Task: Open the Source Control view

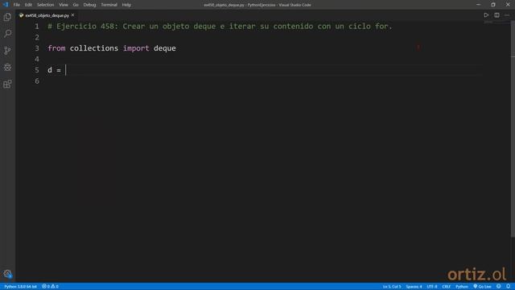Action: coord(7,50)
